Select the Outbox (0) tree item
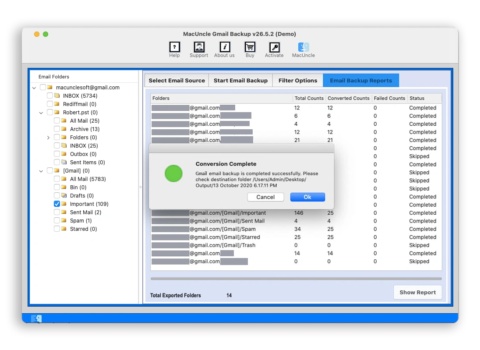Image resolution: width=480 pixels, height=350 pixels. click(83, 154)
